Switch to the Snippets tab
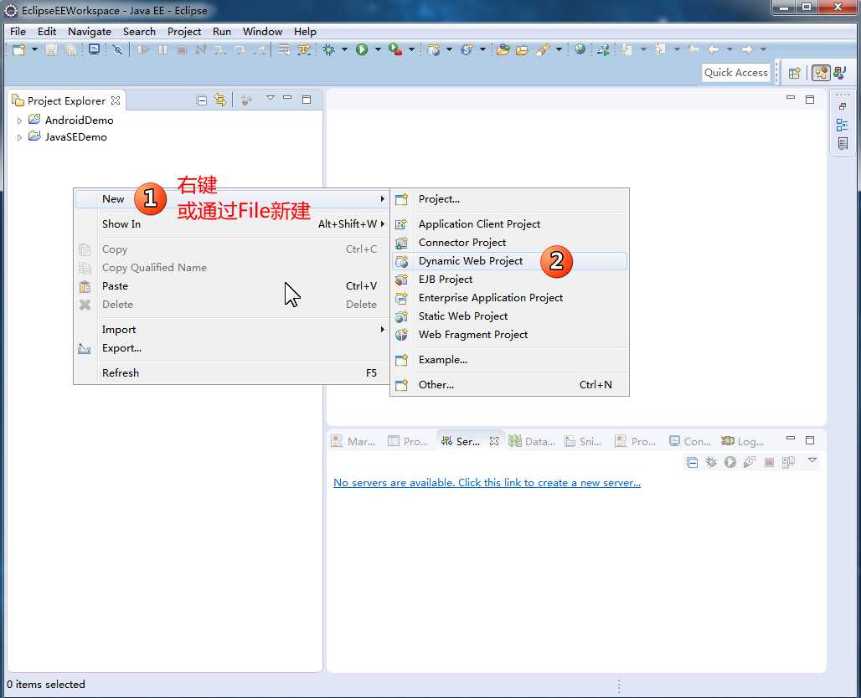This screenshot has width=861, height=698. [583, 441]
